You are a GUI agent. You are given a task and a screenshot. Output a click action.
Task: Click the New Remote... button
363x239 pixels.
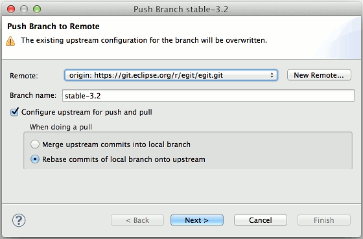pos(319,75)
